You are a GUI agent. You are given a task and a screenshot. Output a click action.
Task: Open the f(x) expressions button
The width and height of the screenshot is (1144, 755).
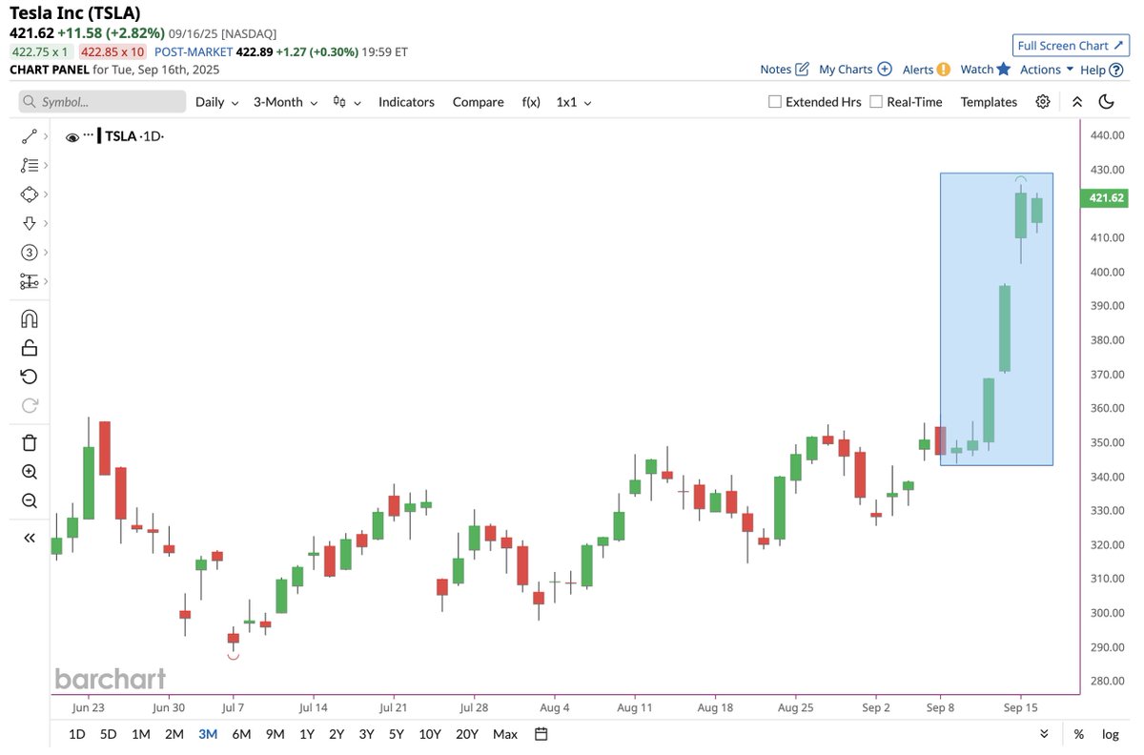pos(531,102)
